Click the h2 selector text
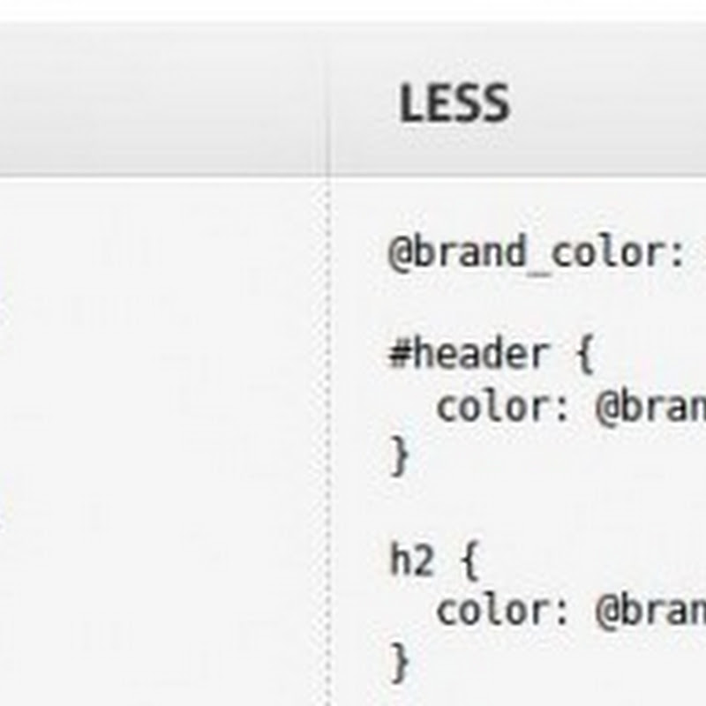This screenshot has width=706, height=706. pyautogui.click(x=411, y=560)
